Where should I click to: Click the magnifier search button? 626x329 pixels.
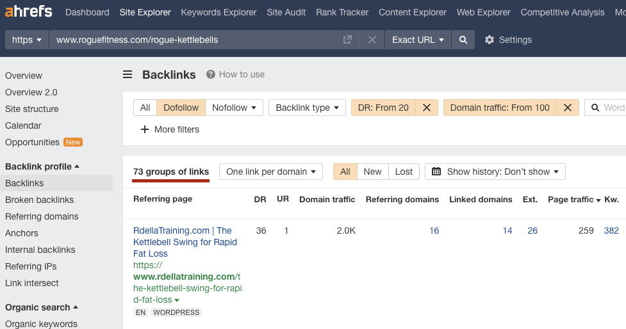tap(463, 40)
